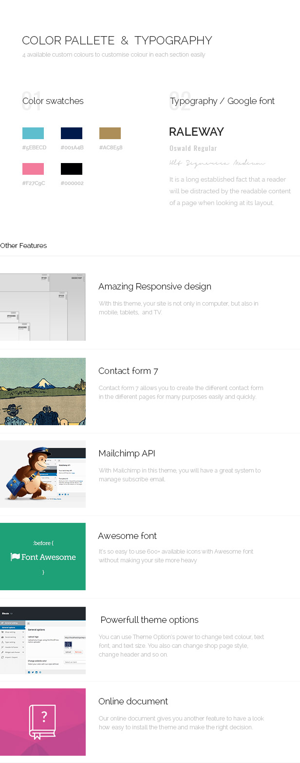Click the RALEWAY font name
The height and width of the screenshot is (763, 300).
click(x=196, y=132)
